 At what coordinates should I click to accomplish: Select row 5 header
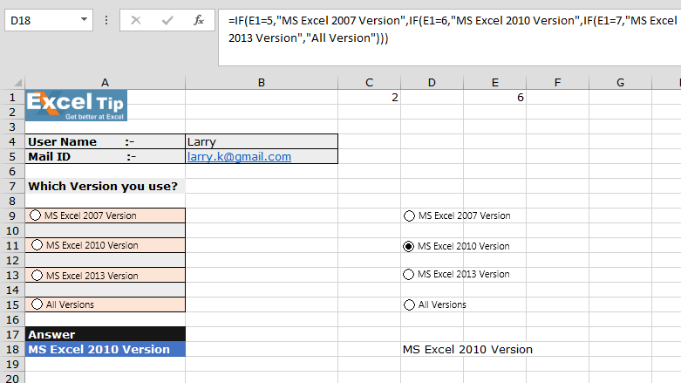pyautogui.click(x=12, y=156)
